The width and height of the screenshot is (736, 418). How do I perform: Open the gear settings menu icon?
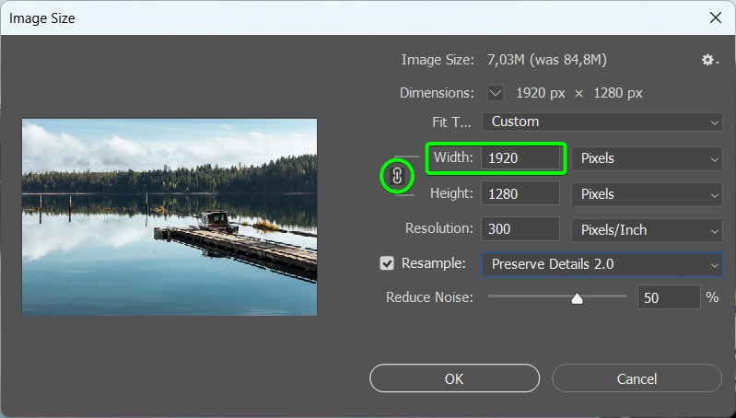click(x=709, y=60)
